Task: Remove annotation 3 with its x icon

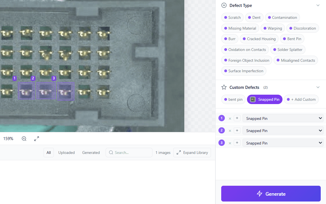Action: click(230, 143)
